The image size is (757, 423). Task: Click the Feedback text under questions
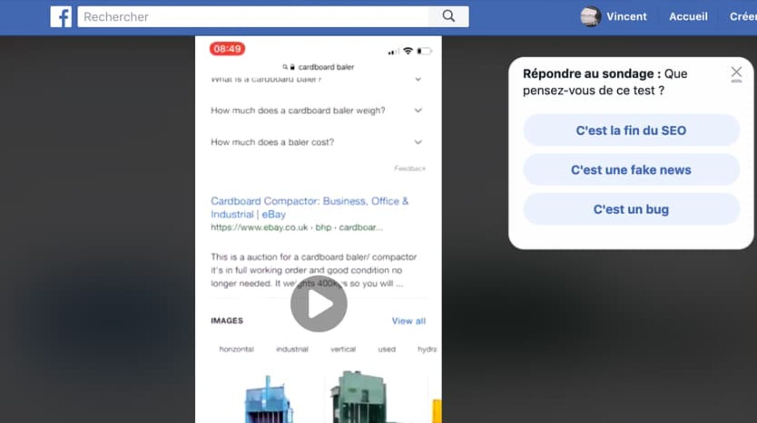410,168
